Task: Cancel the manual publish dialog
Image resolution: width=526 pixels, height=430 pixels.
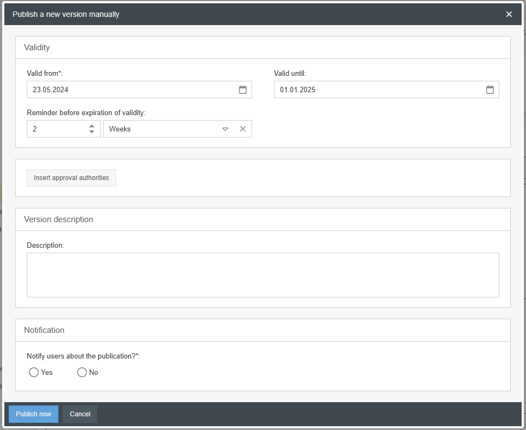Action: (80, 414)
